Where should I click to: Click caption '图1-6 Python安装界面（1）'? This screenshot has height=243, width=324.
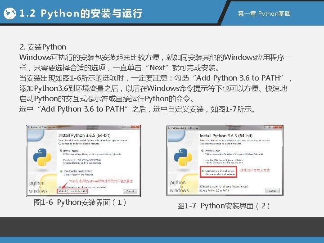coord(80,202)
